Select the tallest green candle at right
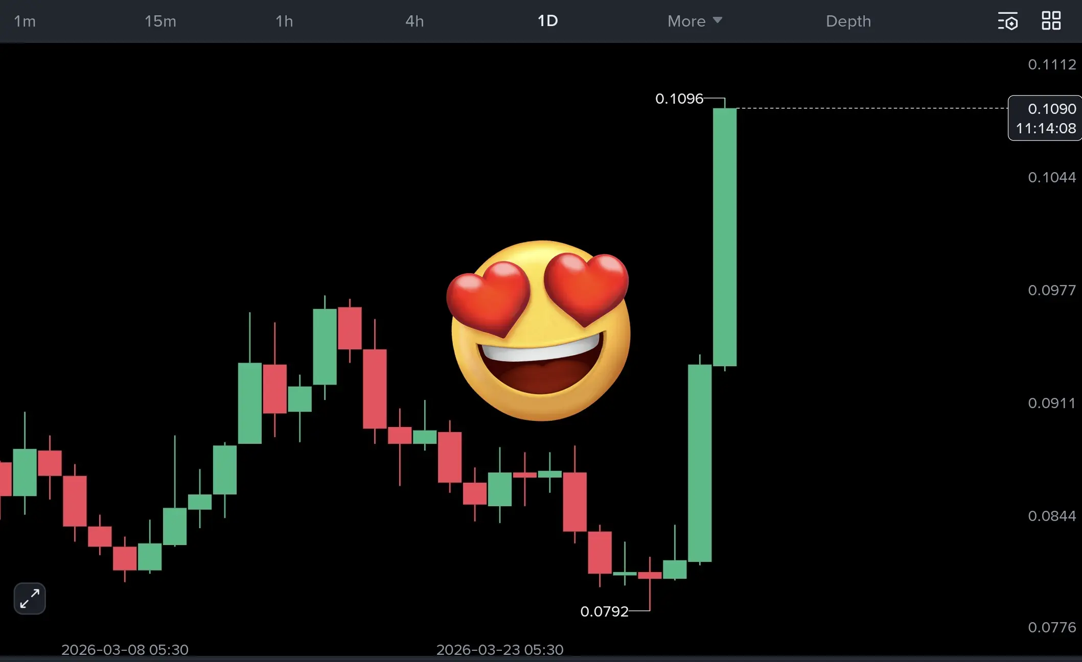1082x662 pixels. pyautogui.click(x=725, y=237)
